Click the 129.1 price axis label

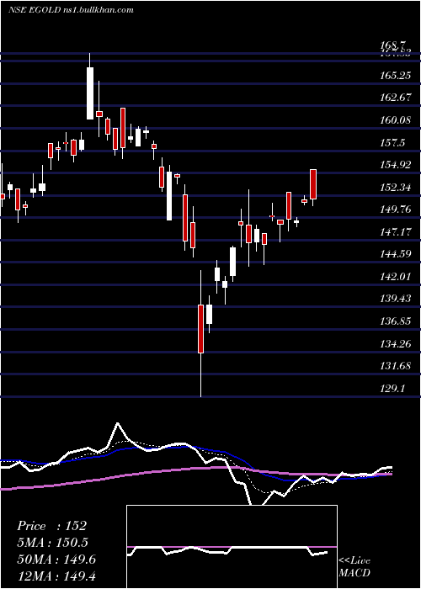393,388
